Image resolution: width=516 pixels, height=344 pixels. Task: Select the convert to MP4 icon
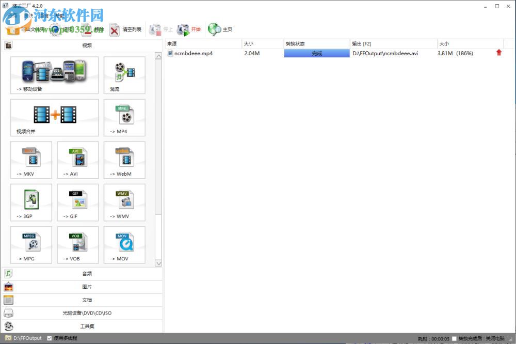(124, 117)
